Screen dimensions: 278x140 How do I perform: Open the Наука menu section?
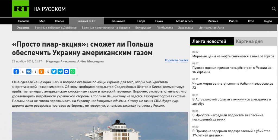[x=159, y=21]
